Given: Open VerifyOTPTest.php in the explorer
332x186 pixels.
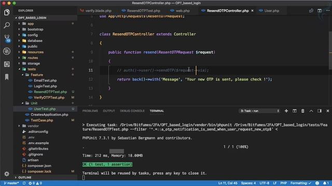Looking at the screenshot, I should (x=49, y=98).
